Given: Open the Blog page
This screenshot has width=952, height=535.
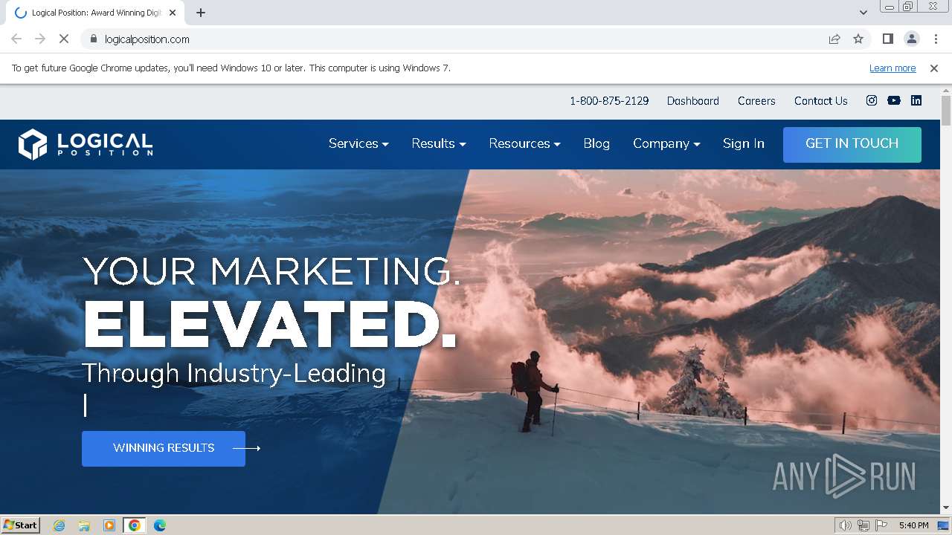Looking at the screenshot, I should [596, 143].
